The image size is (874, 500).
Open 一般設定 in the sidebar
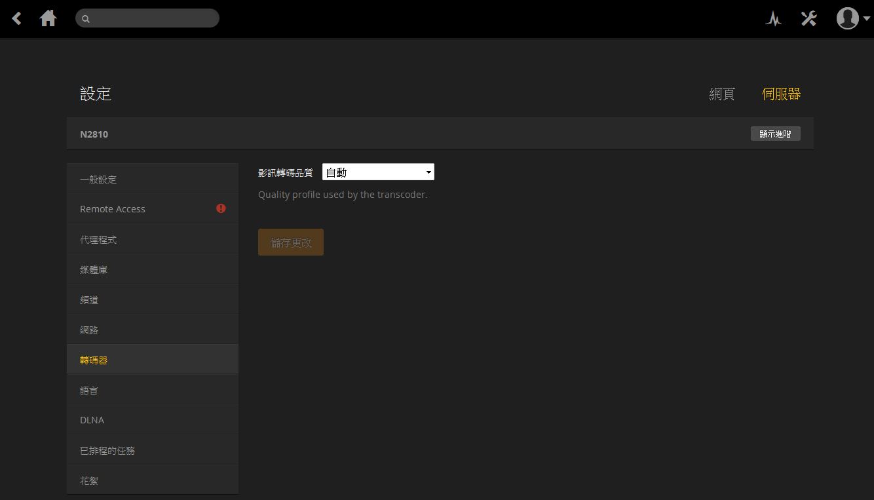click(x=153, y=179)
